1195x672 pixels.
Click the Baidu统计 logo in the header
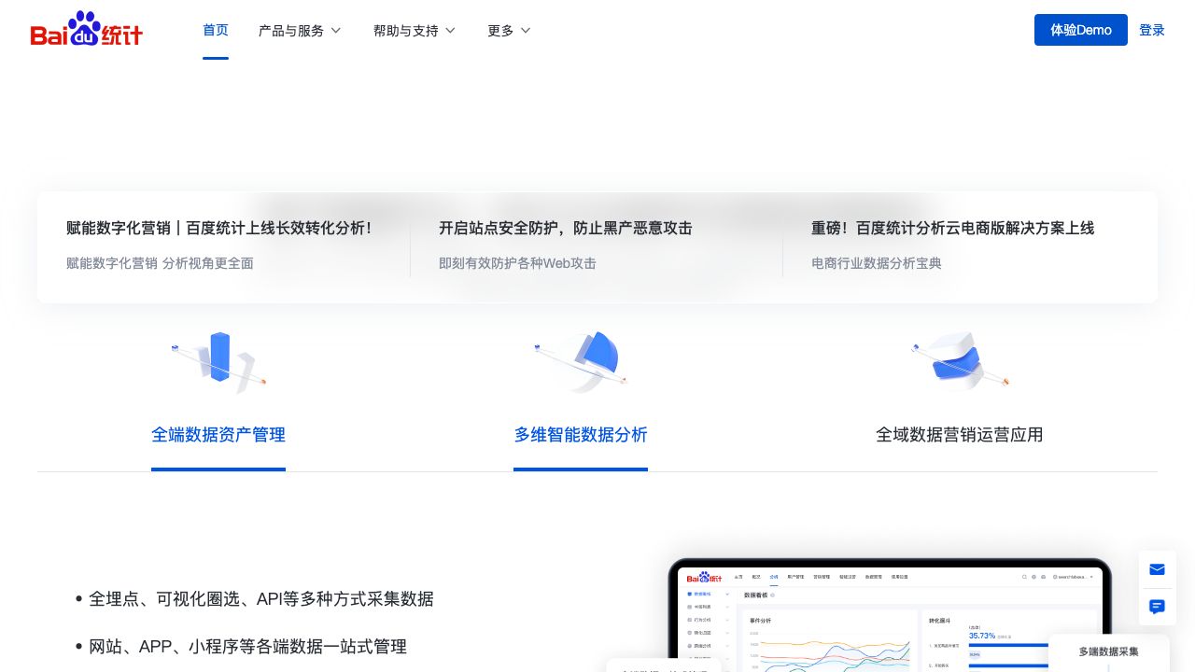[x=87, y=29]
